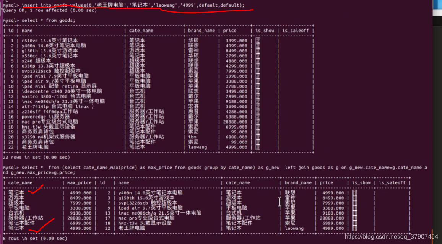Select price value '5388.000'
Screen dimensions: 442x244
(x=237, y=117)
